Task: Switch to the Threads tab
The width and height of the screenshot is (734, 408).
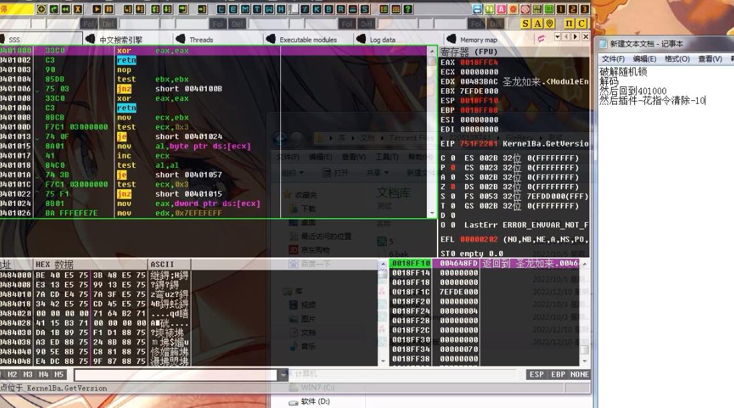Action: [201, 39]
